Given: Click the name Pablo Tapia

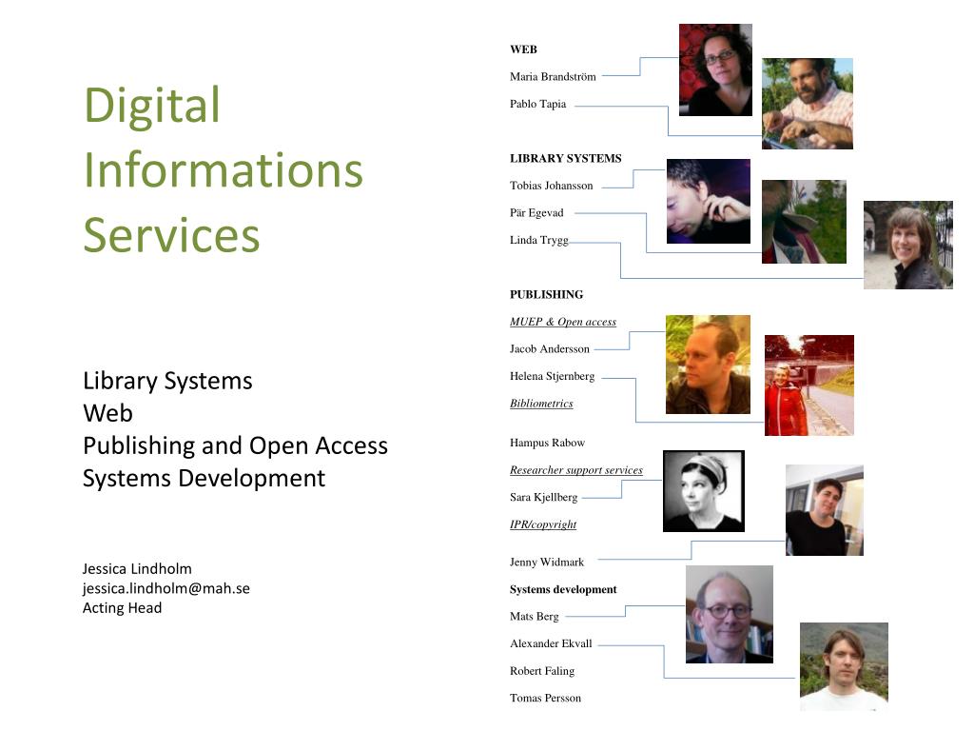Looking at the screenshot, I should point(537,104).
